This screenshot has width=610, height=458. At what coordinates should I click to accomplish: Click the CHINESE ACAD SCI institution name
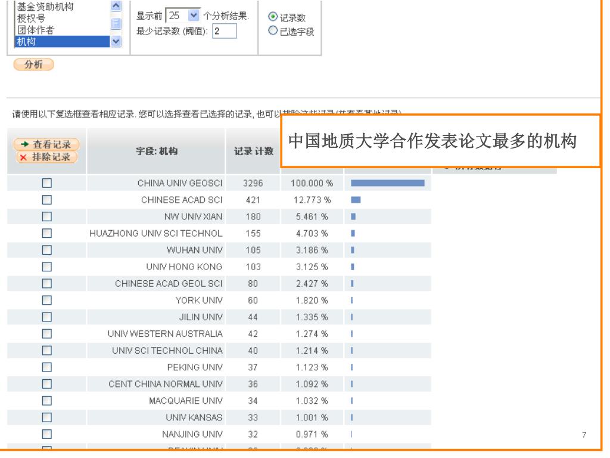182,200
